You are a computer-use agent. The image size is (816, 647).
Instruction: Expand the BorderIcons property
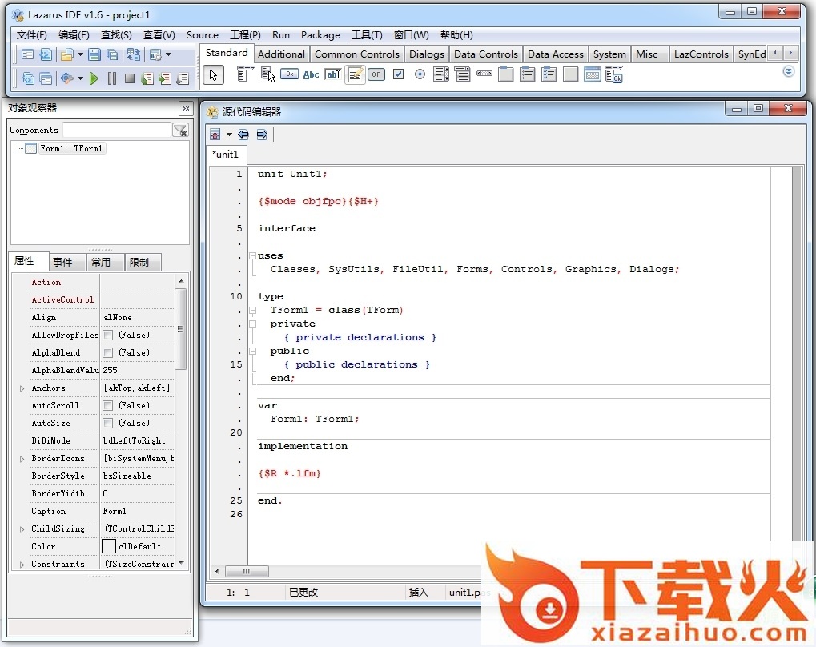[22, 459]
